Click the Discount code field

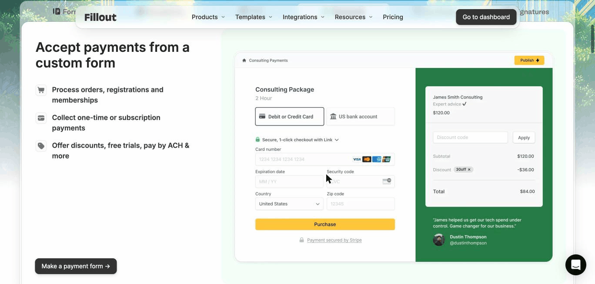[470, 137]
